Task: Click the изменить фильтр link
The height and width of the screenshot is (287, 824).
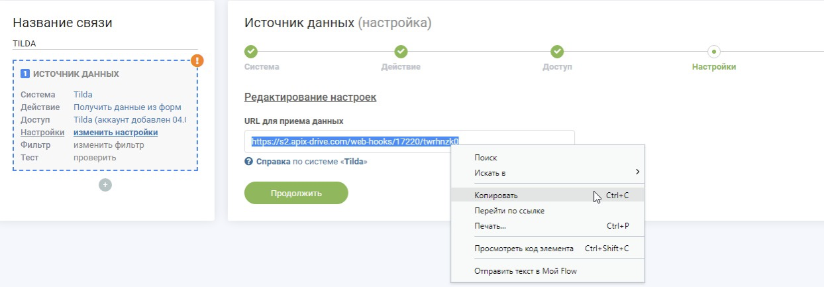Action: pos(109,145)
